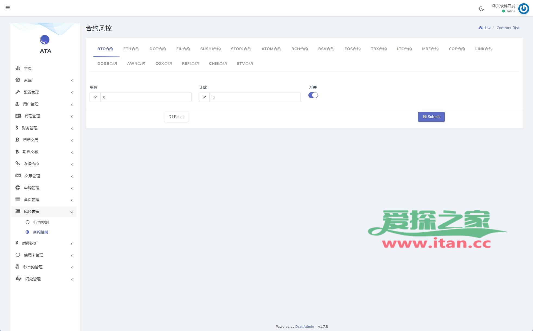Open the 信用卡管理 sidebar menu
533x331 pixels.
[x=44, y=255]
